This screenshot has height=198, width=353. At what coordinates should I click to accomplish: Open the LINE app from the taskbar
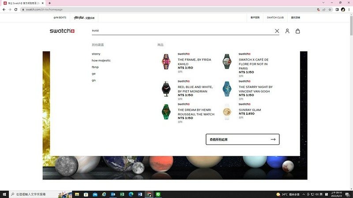[158, 194]
